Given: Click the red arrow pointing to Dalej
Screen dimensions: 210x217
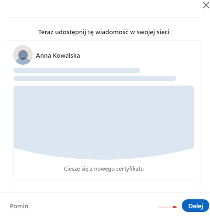Looking at the screenshot, I should point(168,207).
